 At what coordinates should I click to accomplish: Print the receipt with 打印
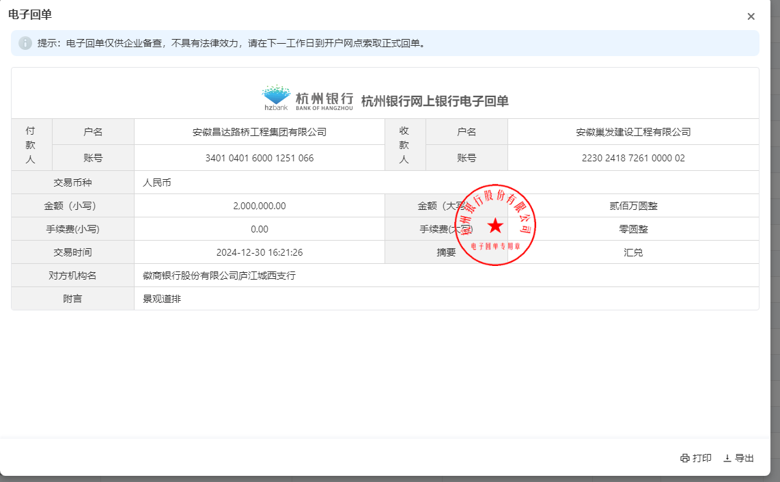[x=695, y=458]
